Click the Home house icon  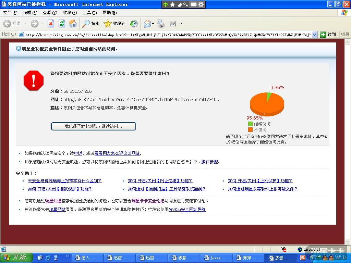tap(73, 24)
